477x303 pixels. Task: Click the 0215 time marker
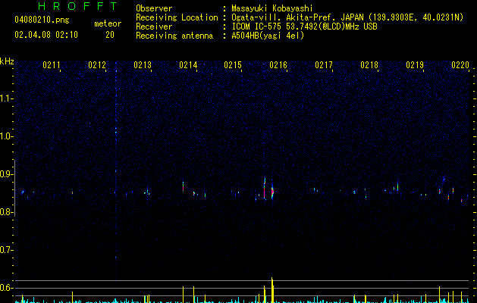tap(233, 65)
